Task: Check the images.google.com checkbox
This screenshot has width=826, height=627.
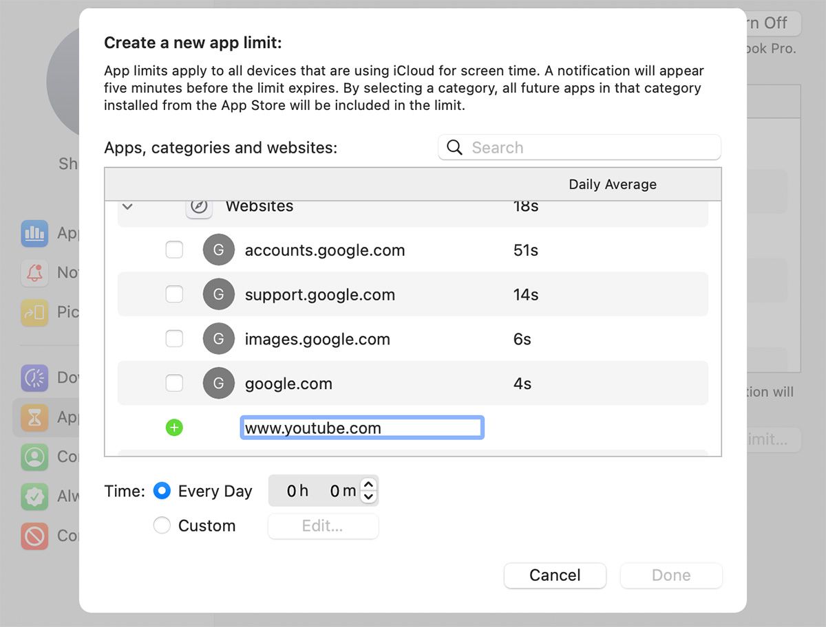Action: tap(175, 339)
